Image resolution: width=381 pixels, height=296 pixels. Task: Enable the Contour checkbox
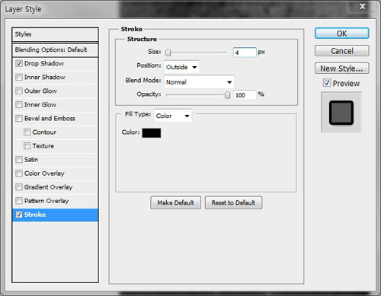[27, 132]
